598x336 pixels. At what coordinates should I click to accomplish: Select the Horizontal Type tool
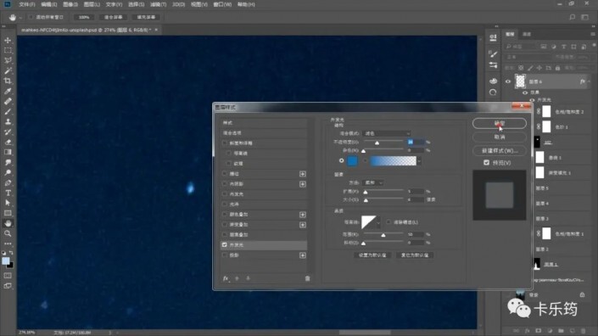pyautogui.click(x=8, y=193)
